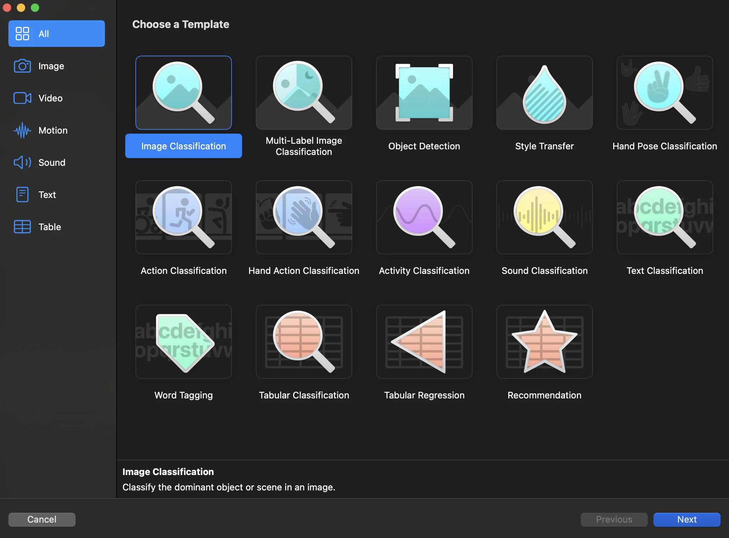Pick the Hand Pose Classification template
729x538 pixels.
coord(664,93)
